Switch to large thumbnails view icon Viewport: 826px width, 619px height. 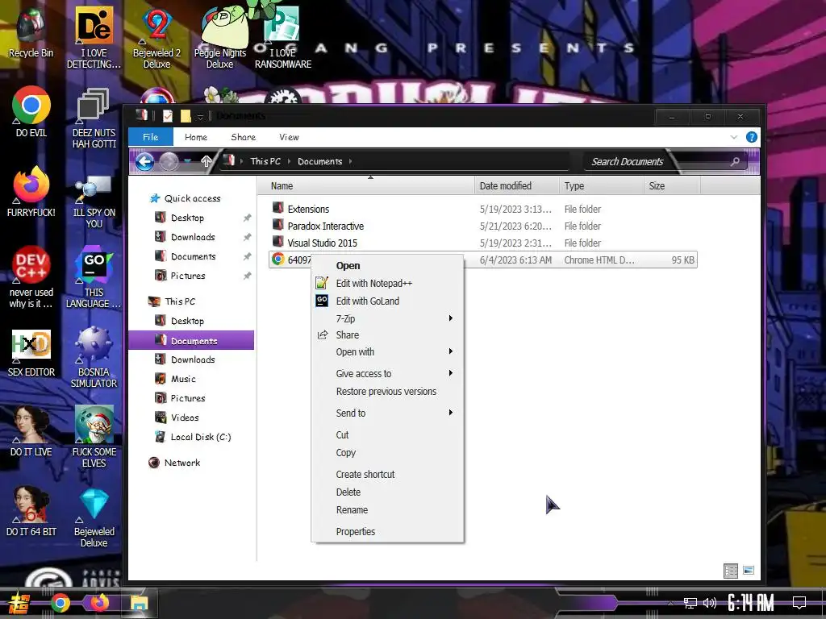tap(748, 571)
